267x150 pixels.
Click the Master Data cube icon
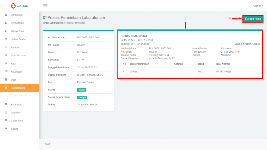click(6, 31)
